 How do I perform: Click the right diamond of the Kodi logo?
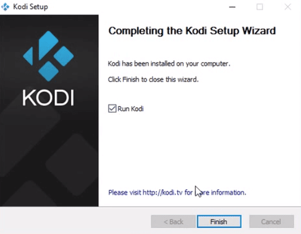(64, 56)
